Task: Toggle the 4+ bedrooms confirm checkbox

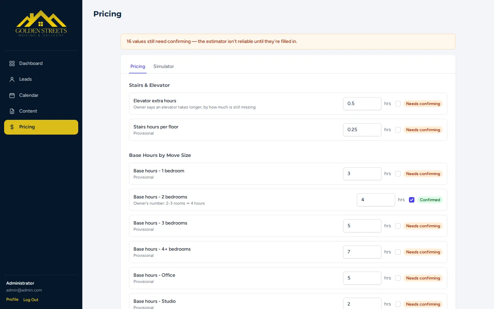Action: [398, 252]
